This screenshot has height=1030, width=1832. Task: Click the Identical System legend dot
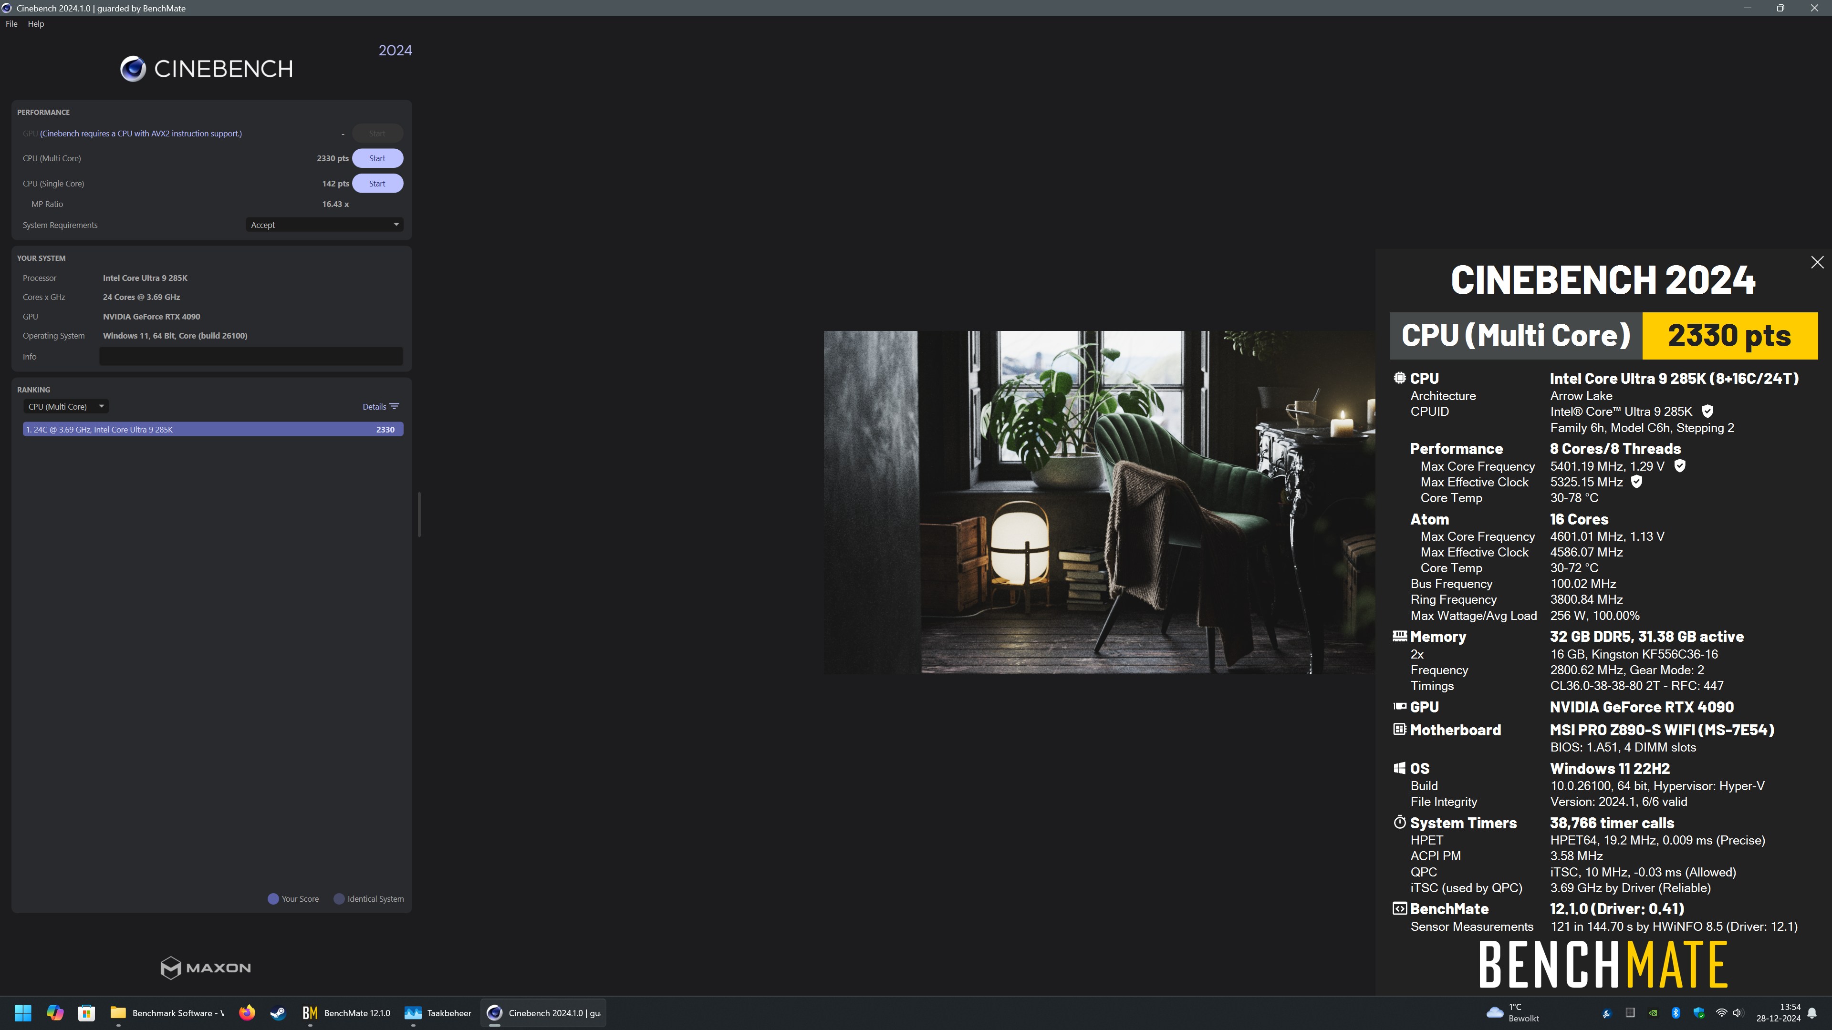click(x=339, y=898)
